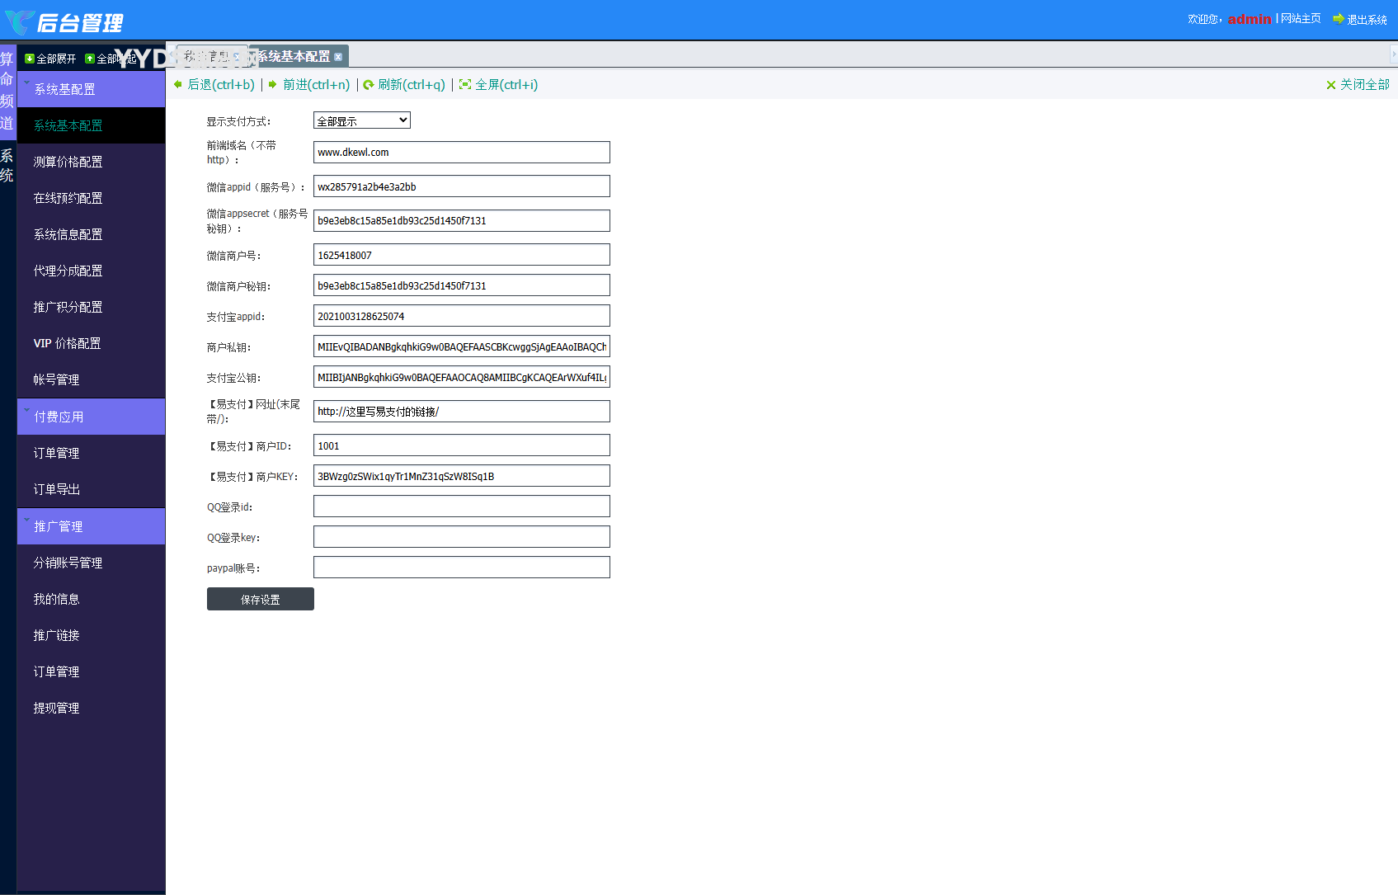Open 提现管理 in sidebar

91,708
